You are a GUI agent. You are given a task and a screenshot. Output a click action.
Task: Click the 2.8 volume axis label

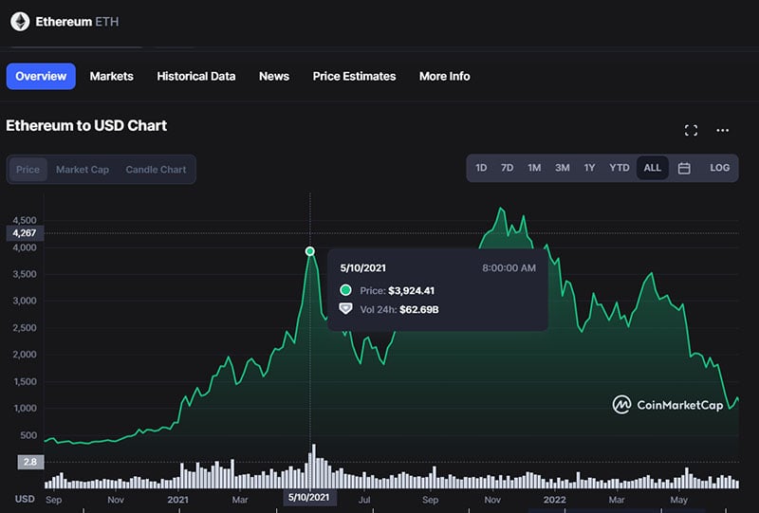(x=30, y=462)
